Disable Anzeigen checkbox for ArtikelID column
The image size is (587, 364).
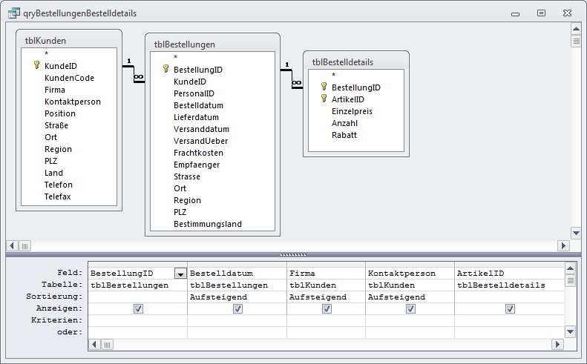(x=510, y=308)
